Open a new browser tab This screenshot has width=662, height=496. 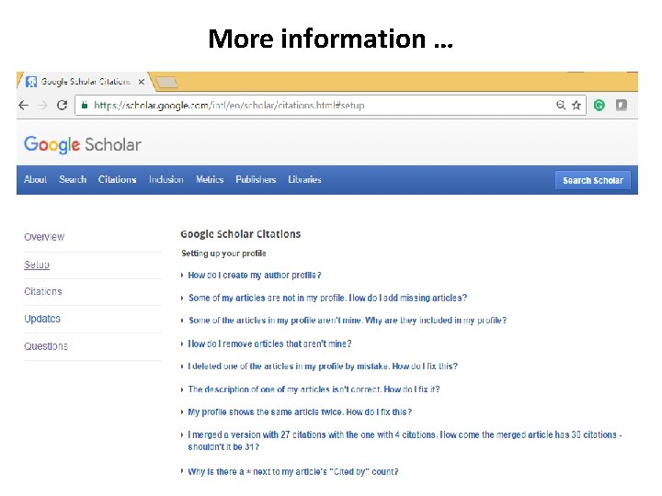166,83
